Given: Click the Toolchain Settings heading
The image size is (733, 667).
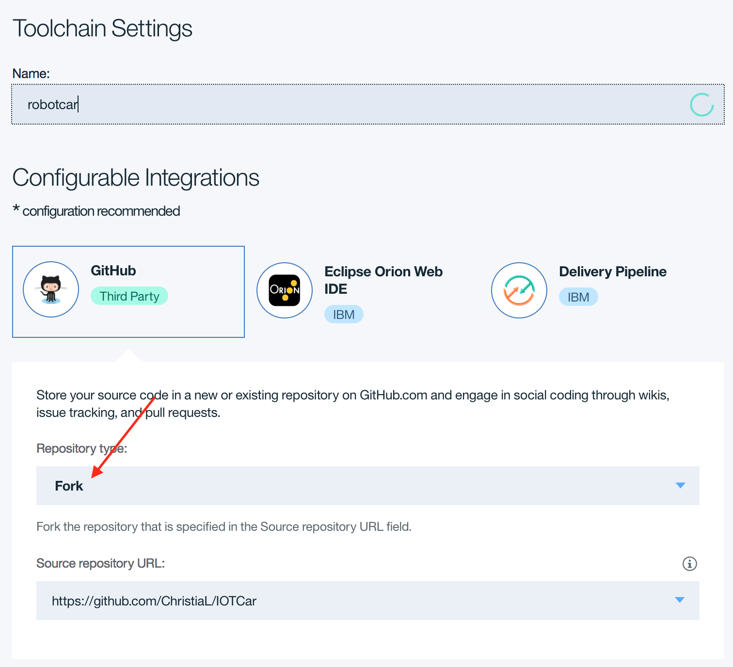Looking at the screenshot, I should point(102,29).
